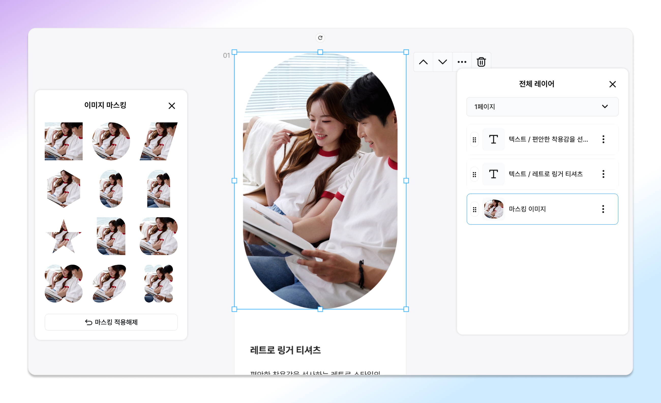Viewport: 661px width, 403px height.
Task: Move the selected element down with the down arrow
Action: tap(443, 62)
